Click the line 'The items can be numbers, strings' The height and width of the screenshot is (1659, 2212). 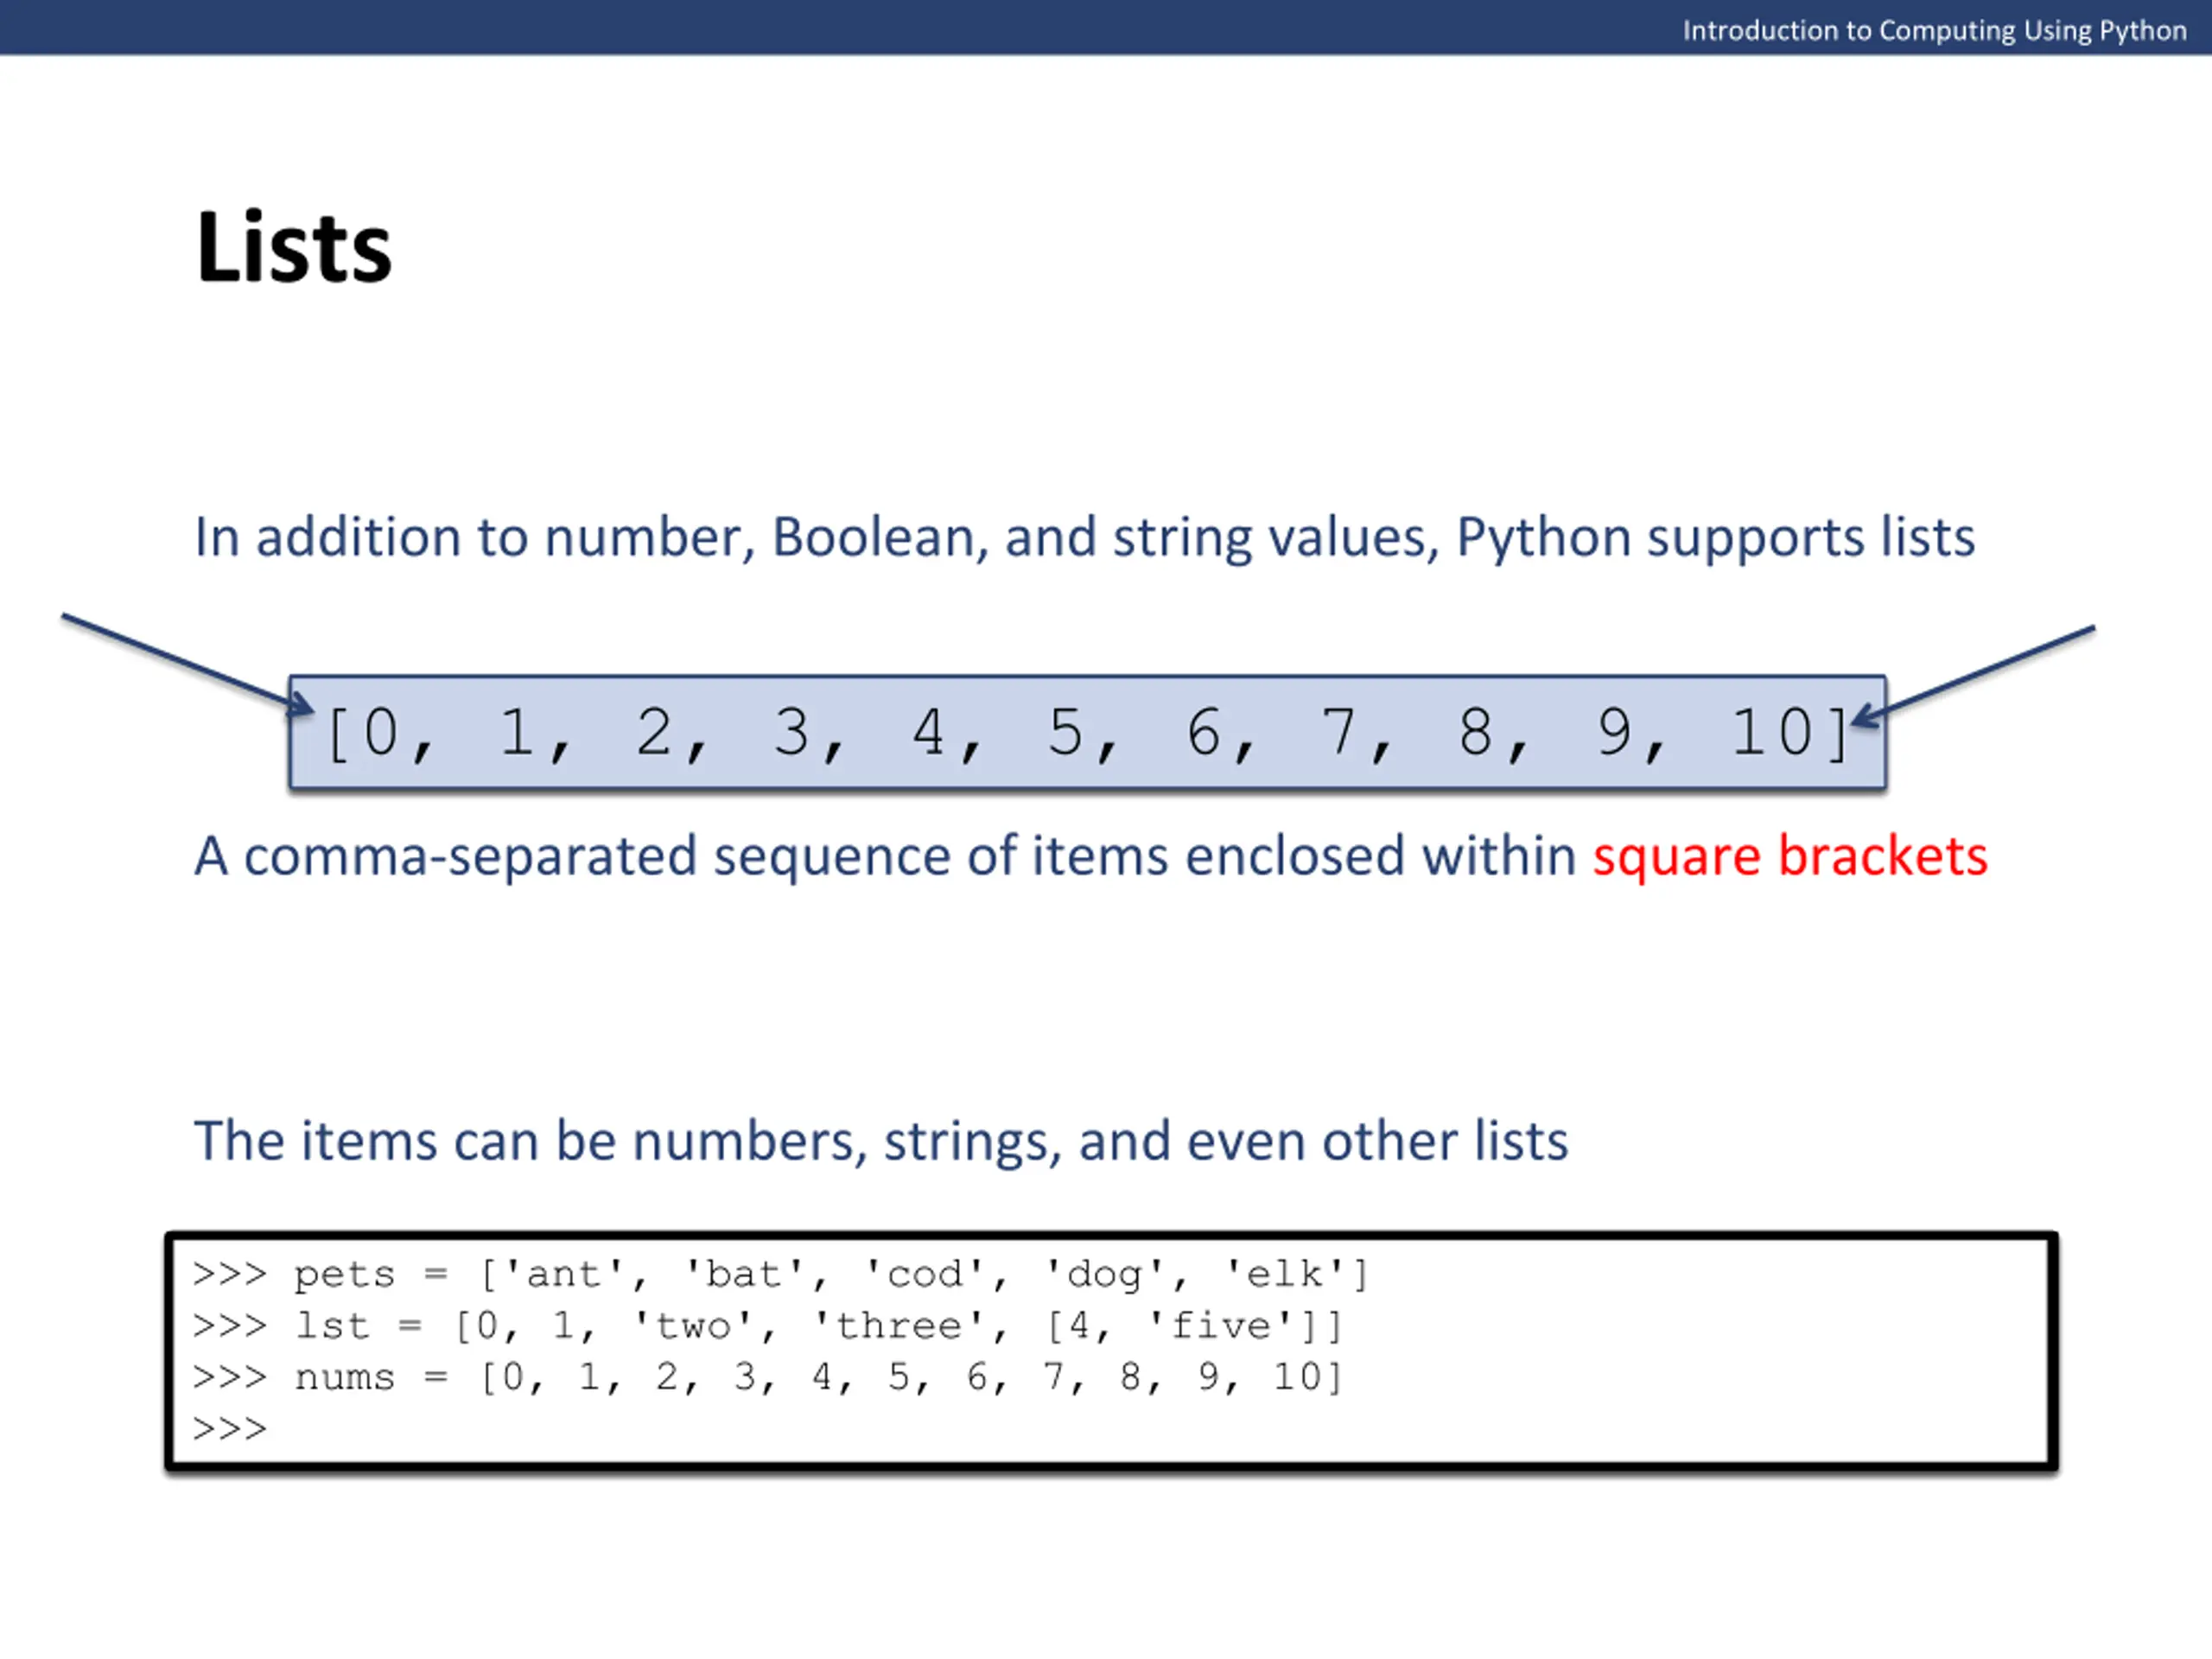point(881,1141)
